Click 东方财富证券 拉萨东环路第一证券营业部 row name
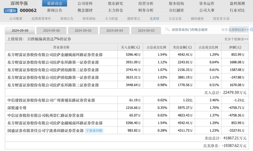253x151 pixels. (x=53, y=62)
